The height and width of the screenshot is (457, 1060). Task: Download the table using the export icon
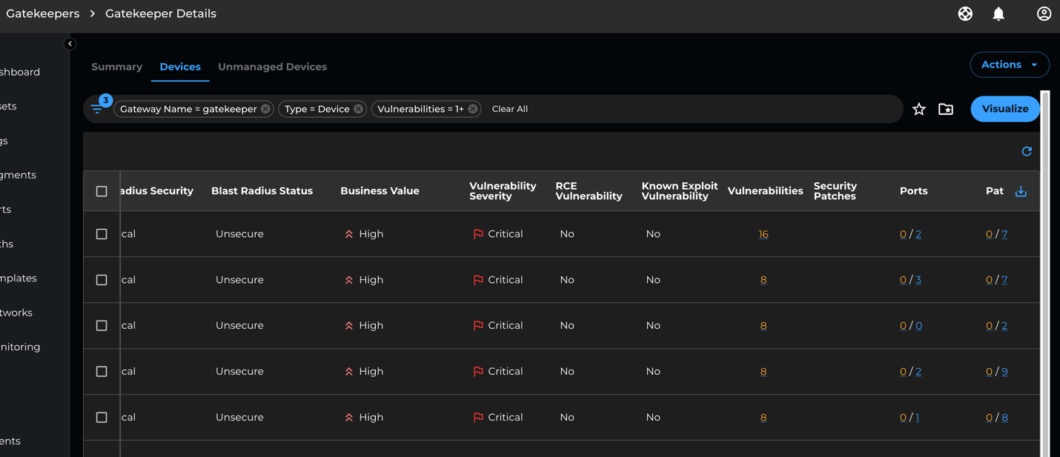(1021, 191)
